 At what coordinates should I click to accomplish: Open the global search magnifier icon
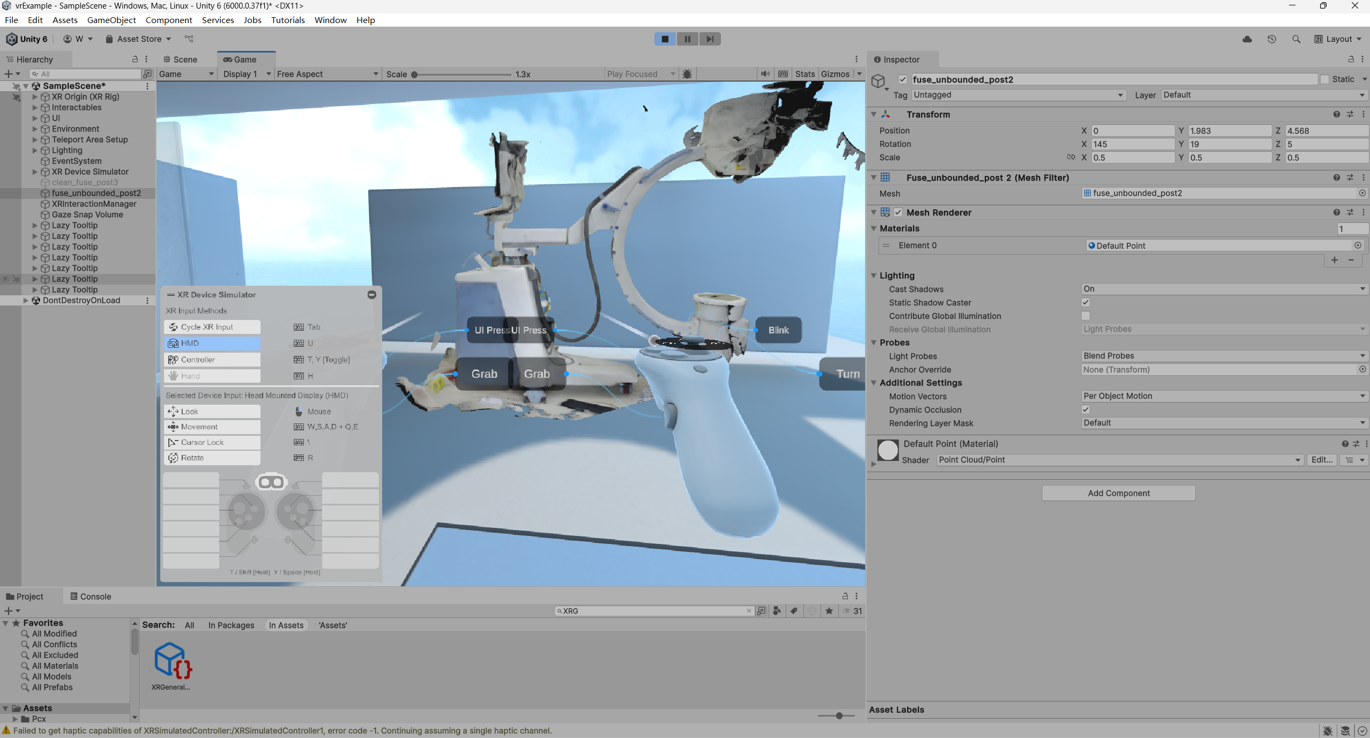pos(1296,39)
